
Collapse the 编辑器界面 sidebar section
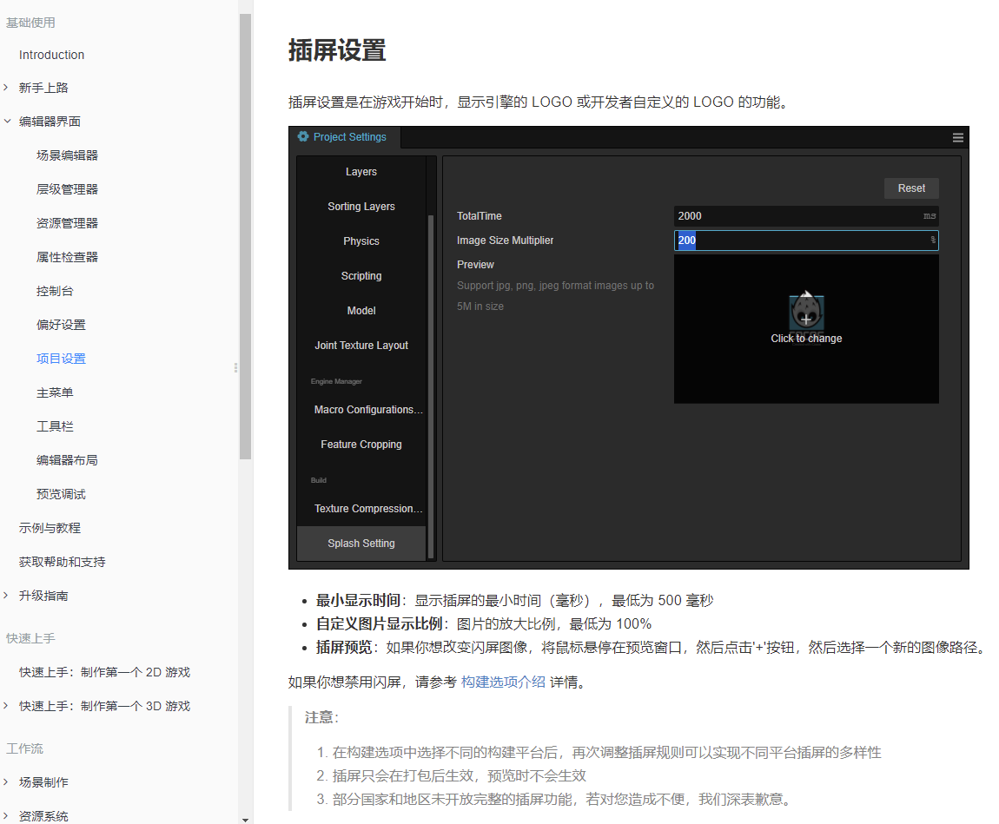7,121
